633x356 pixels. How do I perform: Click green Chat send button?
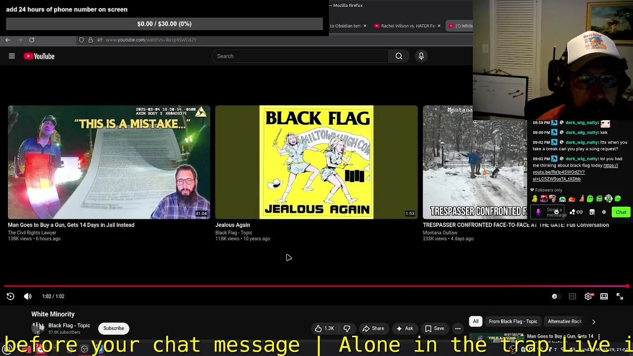[621, 212]
